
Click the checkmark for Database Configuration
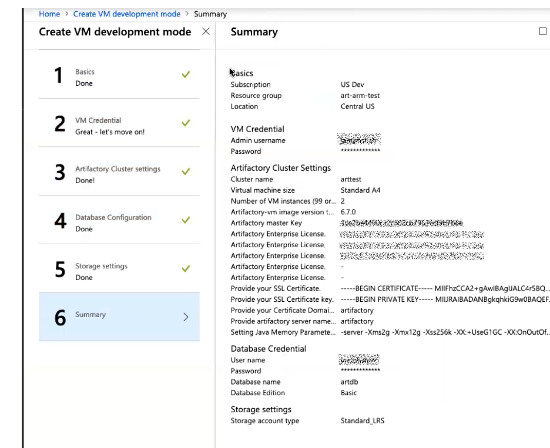coord(186,220)
